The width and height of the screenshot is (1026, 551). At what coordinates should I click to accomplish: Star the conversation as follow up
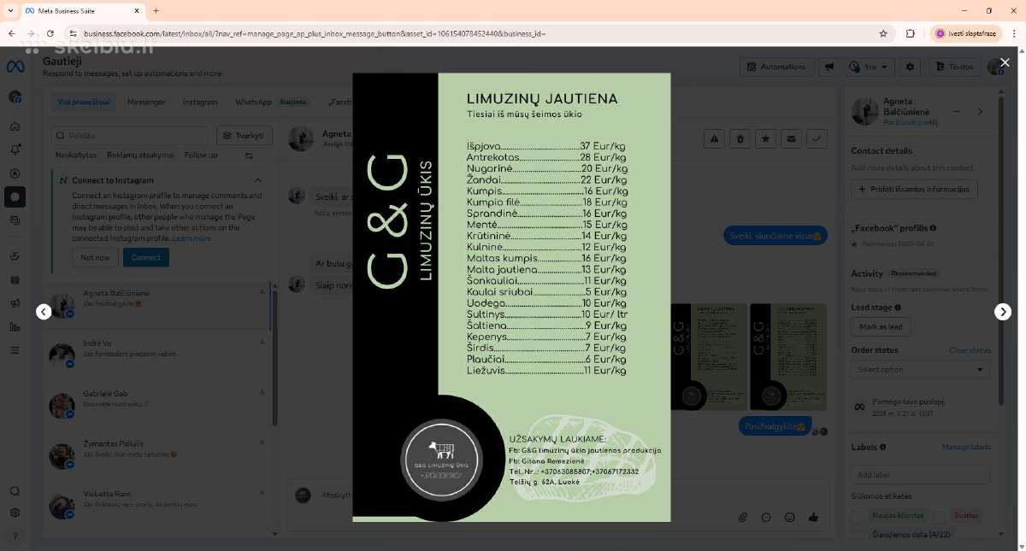tap(766, 138)
